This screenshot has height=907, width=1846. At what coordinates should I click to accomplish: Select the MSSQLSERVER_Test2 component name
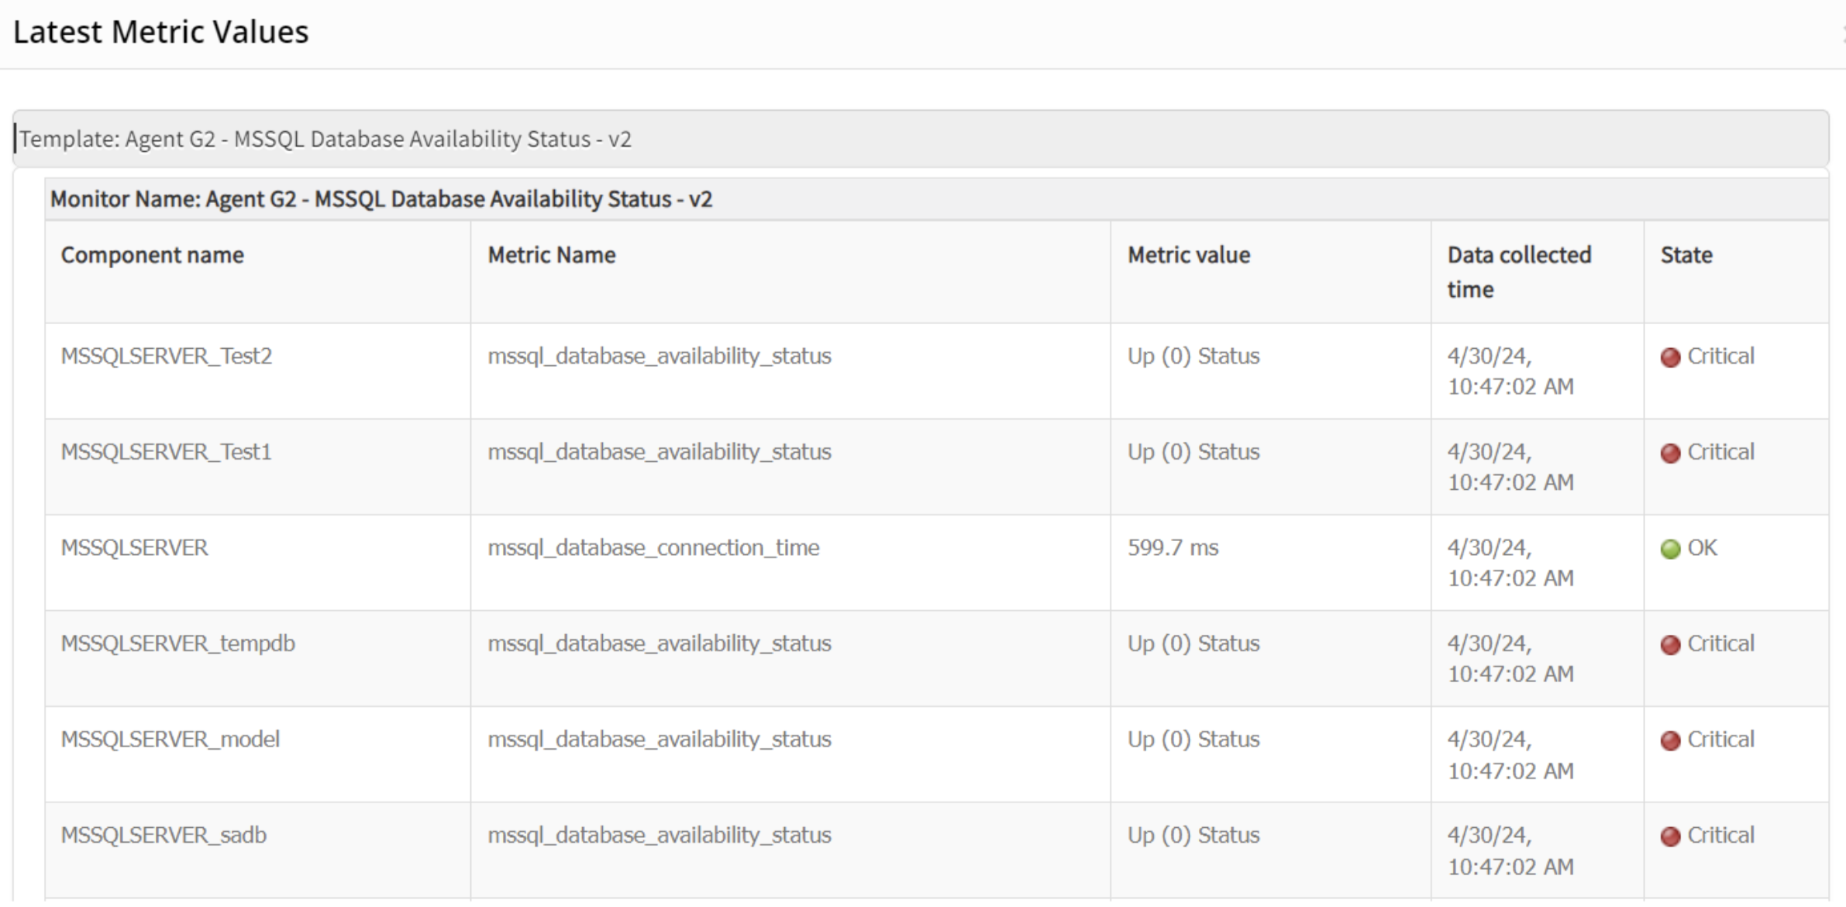coord(167,356)
